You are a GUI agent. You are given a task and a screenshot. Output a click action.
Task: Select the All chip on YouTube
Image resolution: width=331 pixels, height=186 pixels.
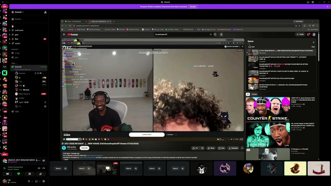pos(248,94)
